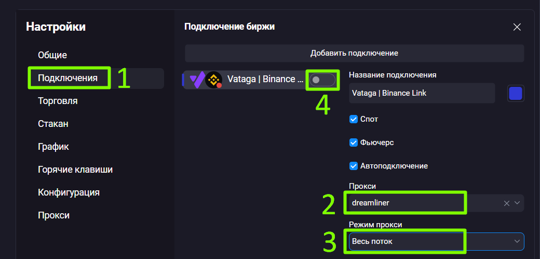Uncheck the Спот checkbox
The height and width of the screenshot is (259, 540).
click(x=354, y=119)
